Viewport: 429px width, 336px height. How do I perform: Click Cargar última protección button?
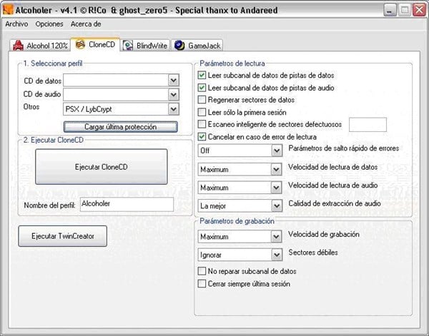(121, 127)
